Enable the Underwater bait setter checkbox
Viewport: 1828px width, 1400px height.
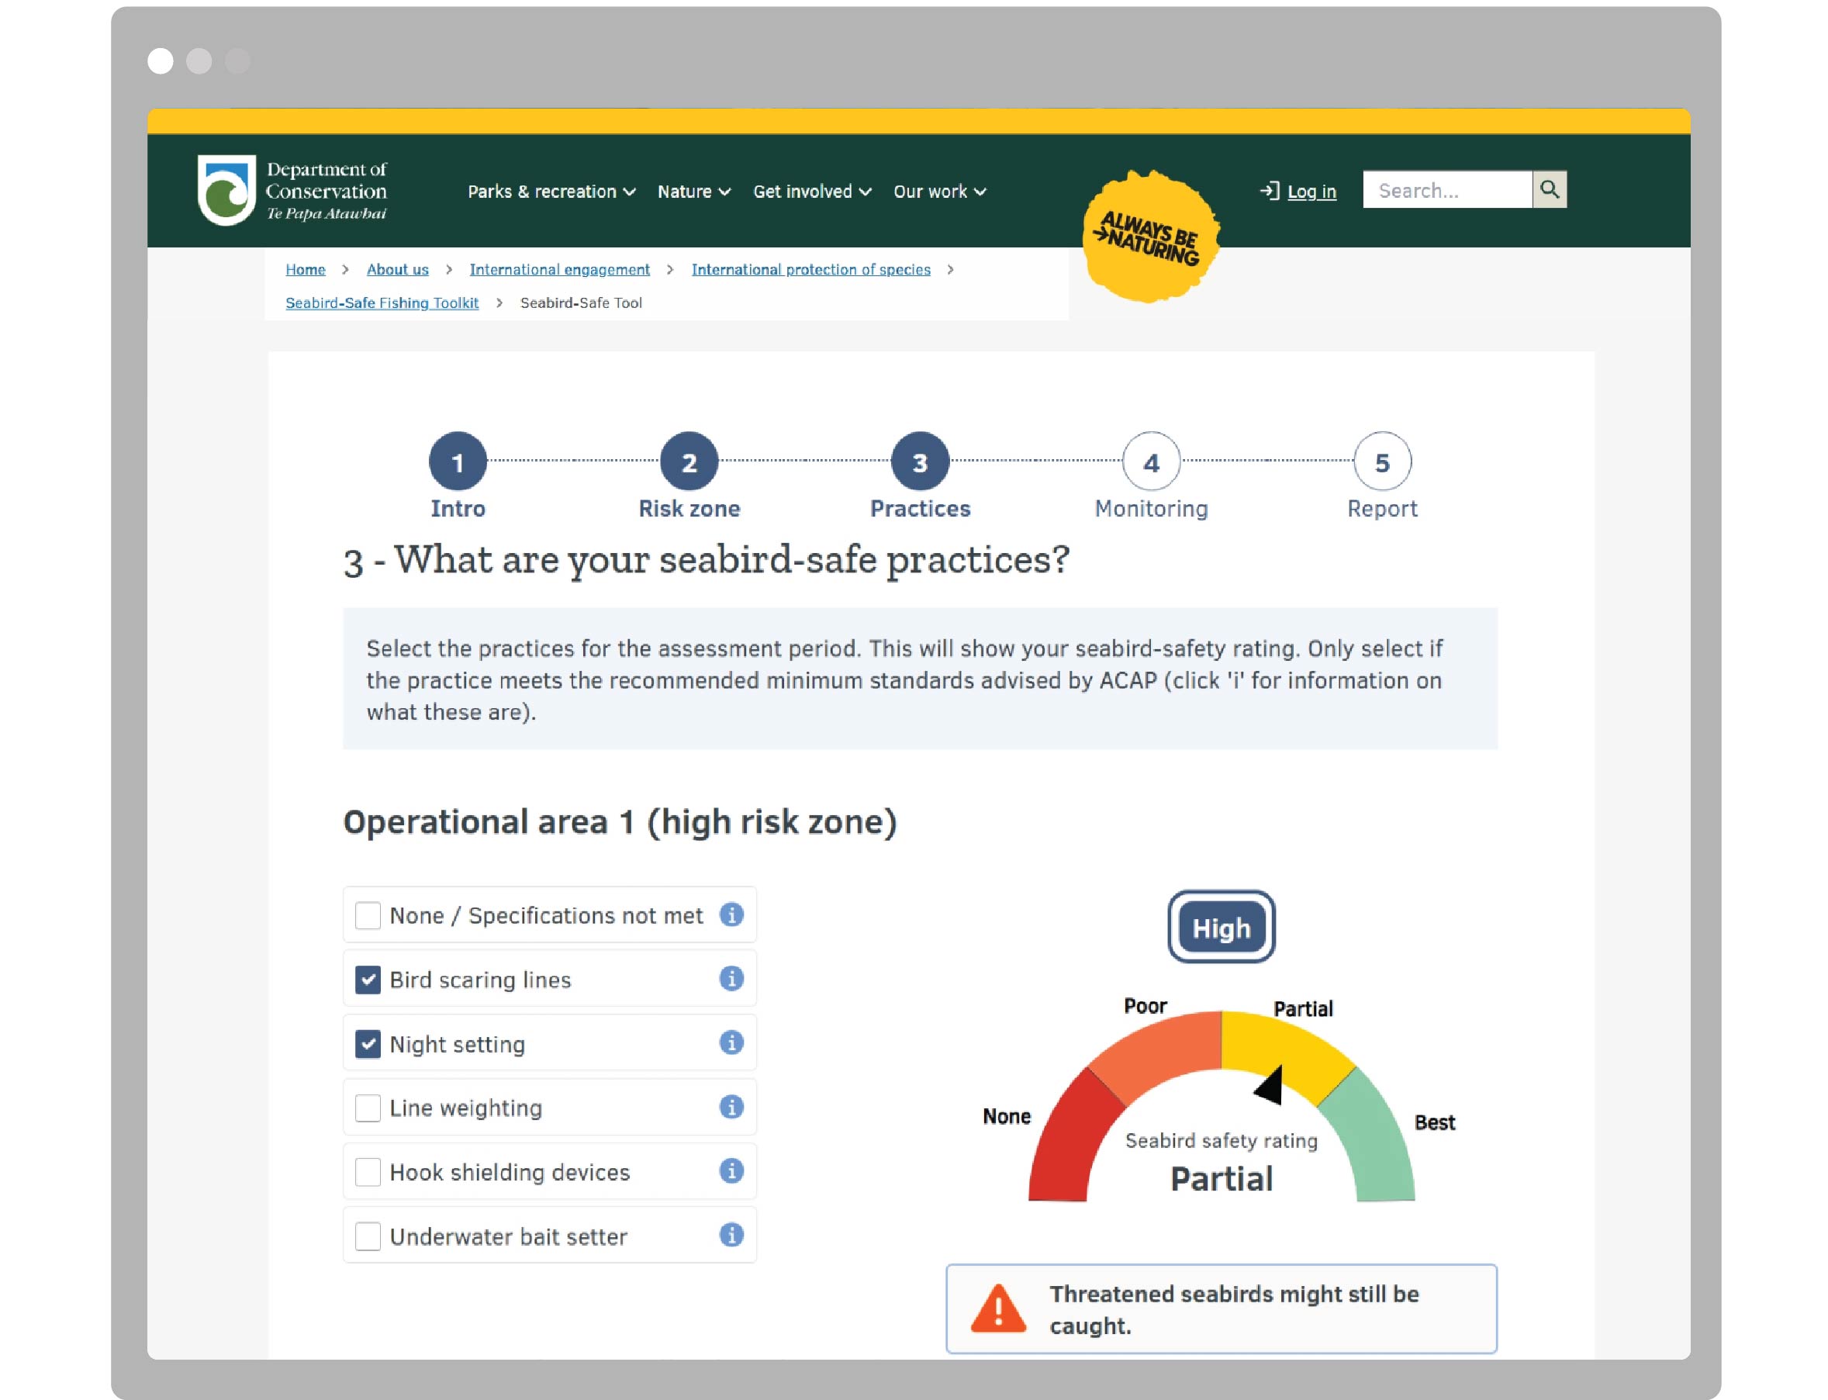point(368,1236)
